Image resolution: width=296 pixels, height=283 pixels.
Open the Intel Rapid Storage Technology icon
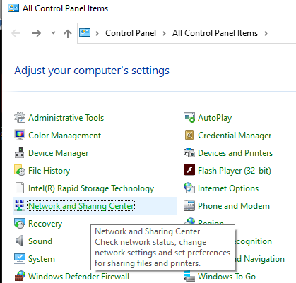tap(20, 188)
